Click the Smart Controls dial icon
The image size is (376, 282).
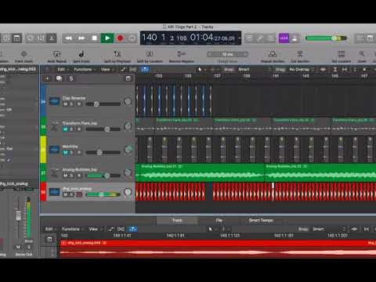coord(30,38)
